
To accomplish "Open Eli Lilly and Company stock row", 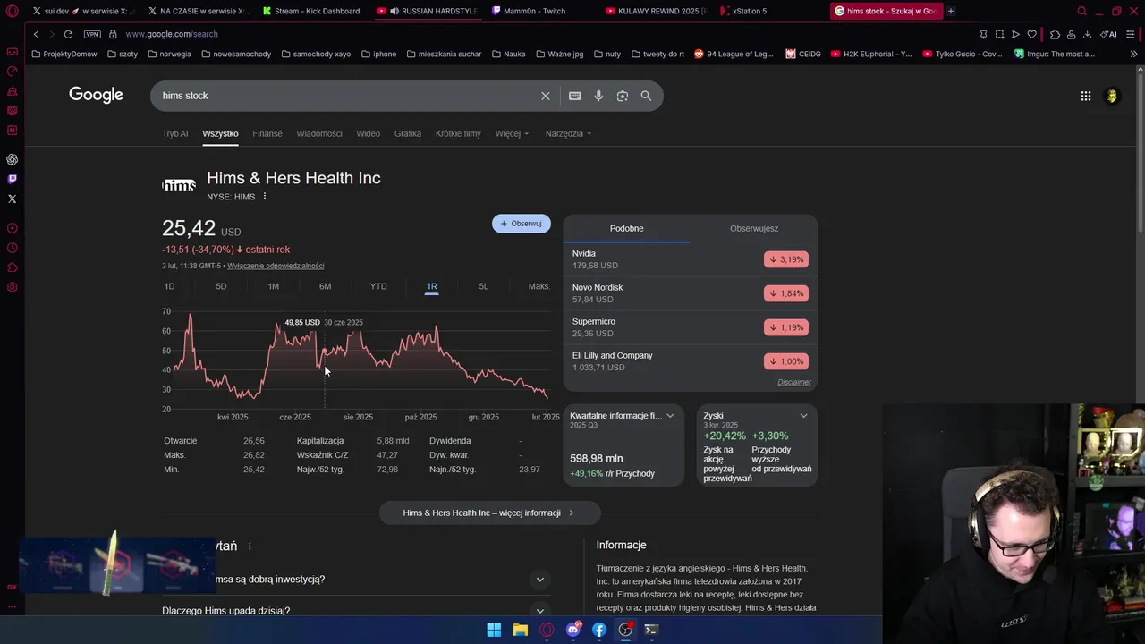I will pyautogui.click(x=690, y=361).
